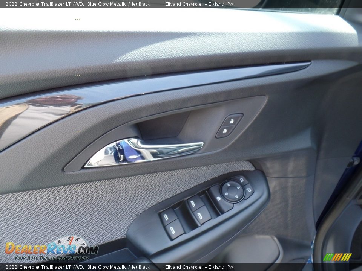Image resolution: width=362 pixels, height=271 pixels.
Task: Select the upper mirror selector button beside the knob
Action: (241, 180)
